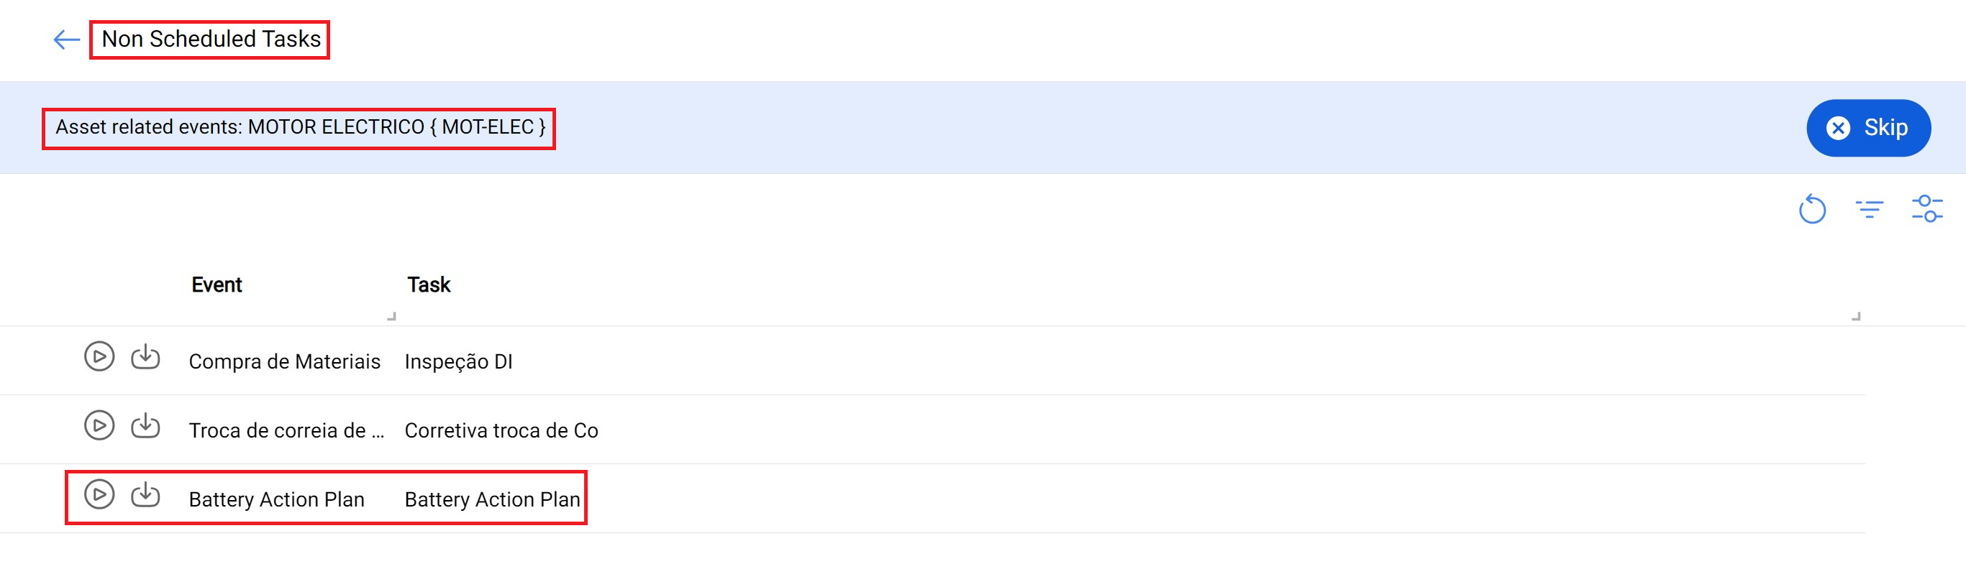Screen dimensions: 1966x564
Task: Download the Compra de Materiais event
Action: click(x=145, y=356)
